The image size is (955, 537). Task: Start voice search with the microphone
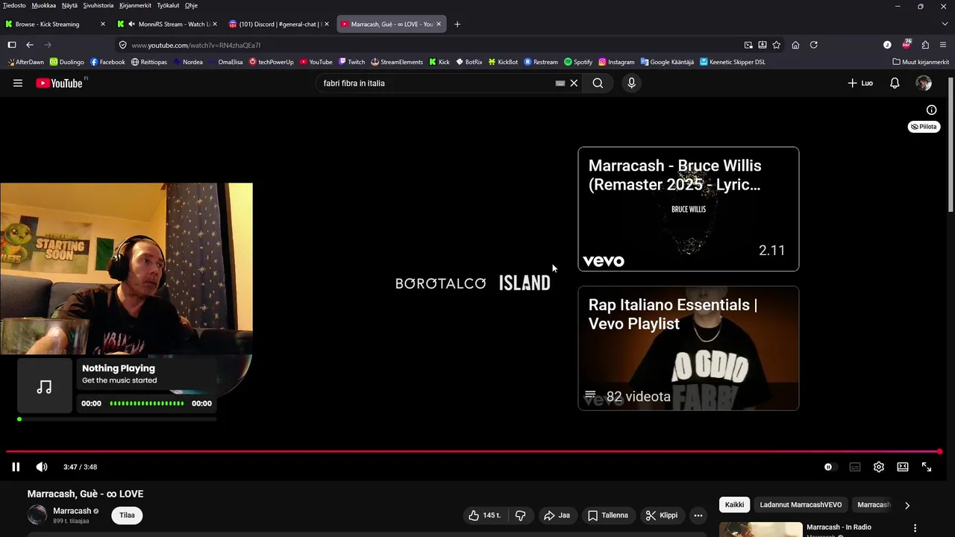click(x=631, y=83)
